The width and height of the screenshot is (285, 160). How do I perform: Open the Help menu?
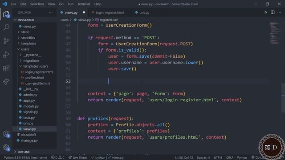click(98, 4)
